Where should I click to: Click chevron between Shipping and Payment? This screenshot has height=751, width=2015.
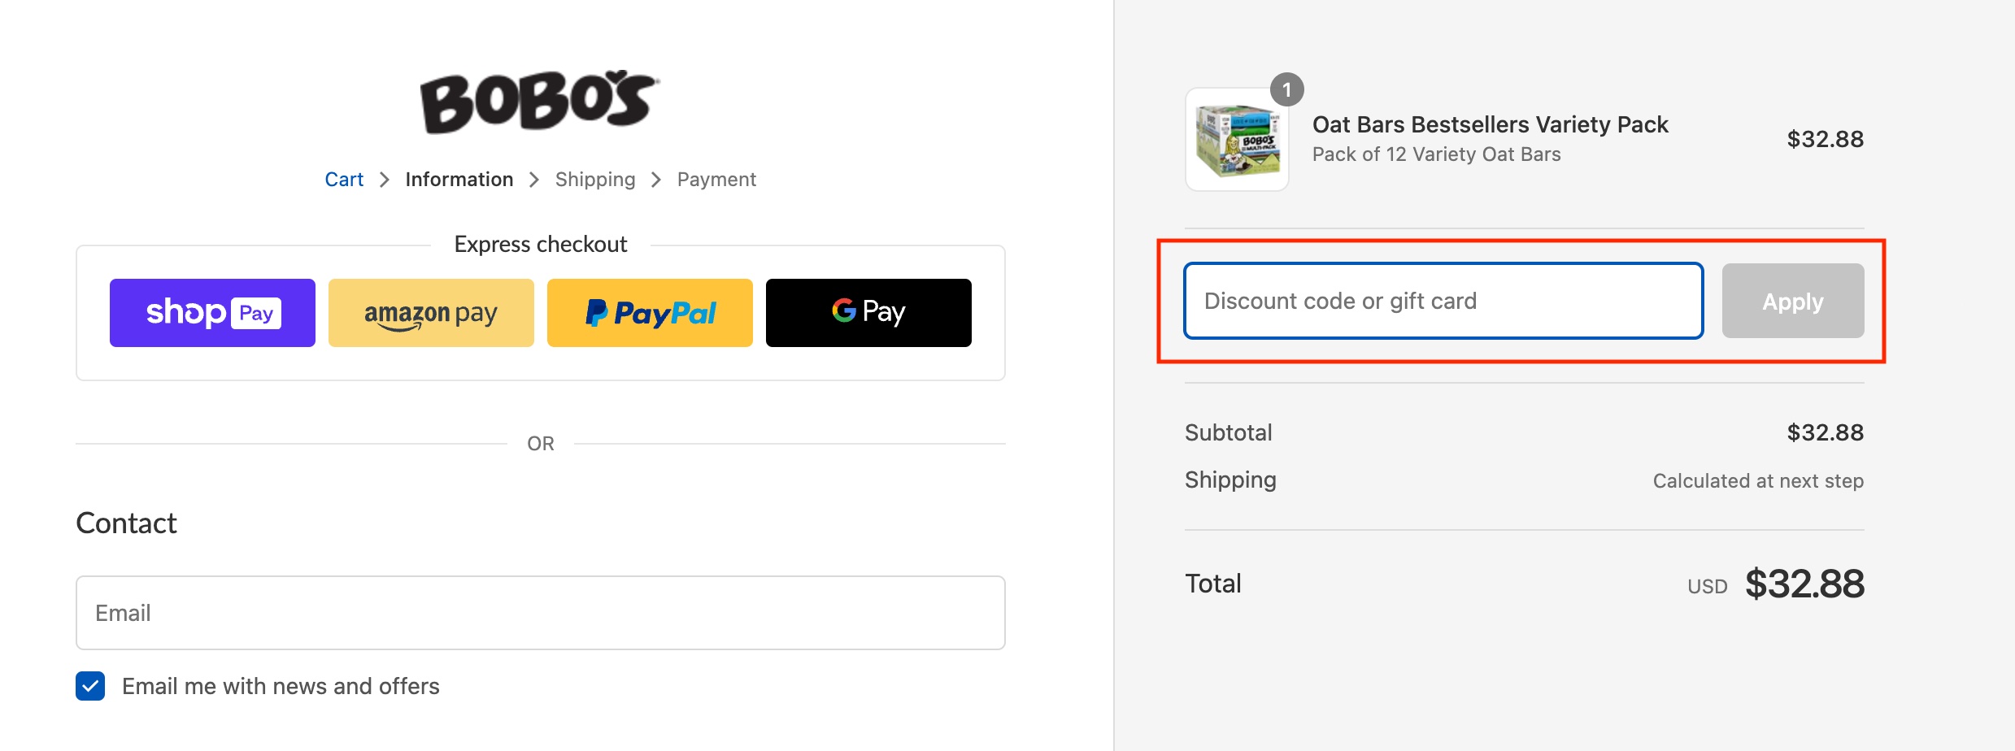[x=656, y=180]
